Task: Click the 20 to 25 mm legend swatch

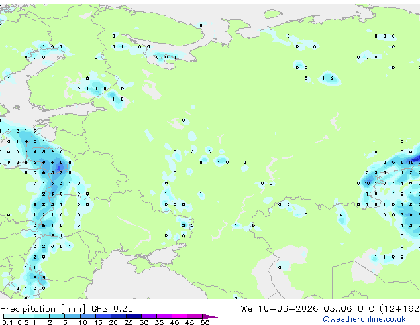Action: [119, 316]
